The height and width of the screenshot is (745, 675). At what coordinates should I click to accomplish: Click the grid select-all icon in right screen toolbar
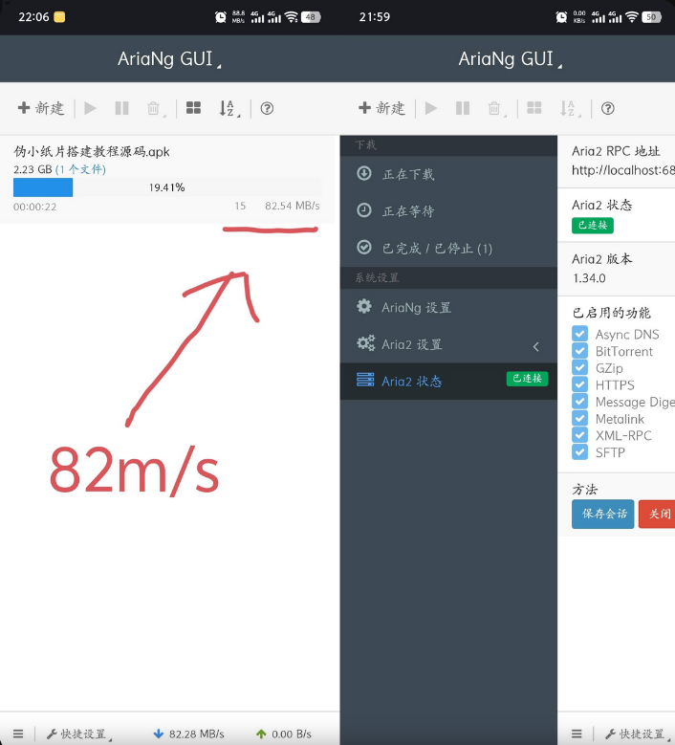(x=533, y=108)
